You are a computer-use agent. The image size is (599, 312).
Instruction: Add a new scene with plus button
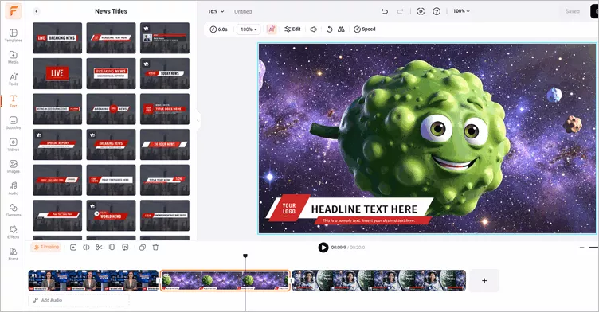484,281
